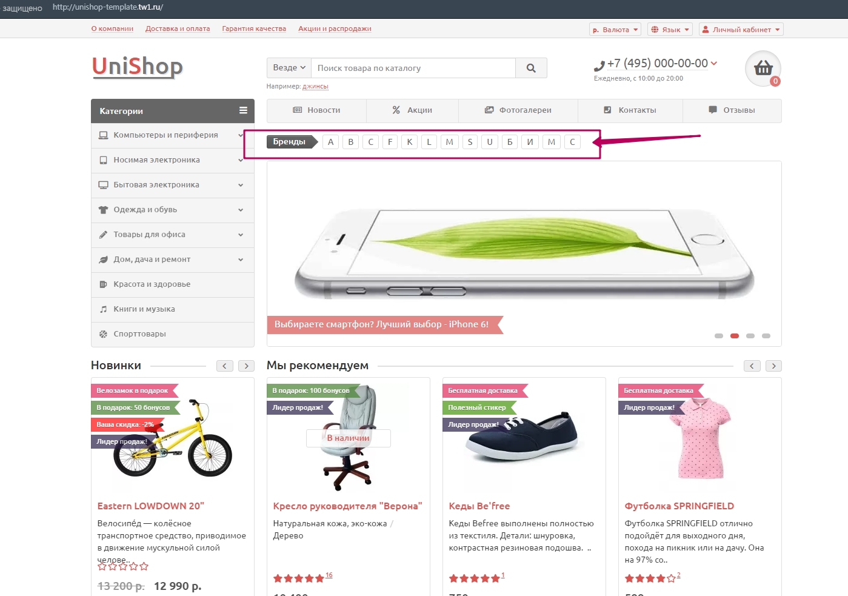Screen dimensions: 848x596
Task: Open the shopping cart basket icon
Action: (x=763, y=69)
